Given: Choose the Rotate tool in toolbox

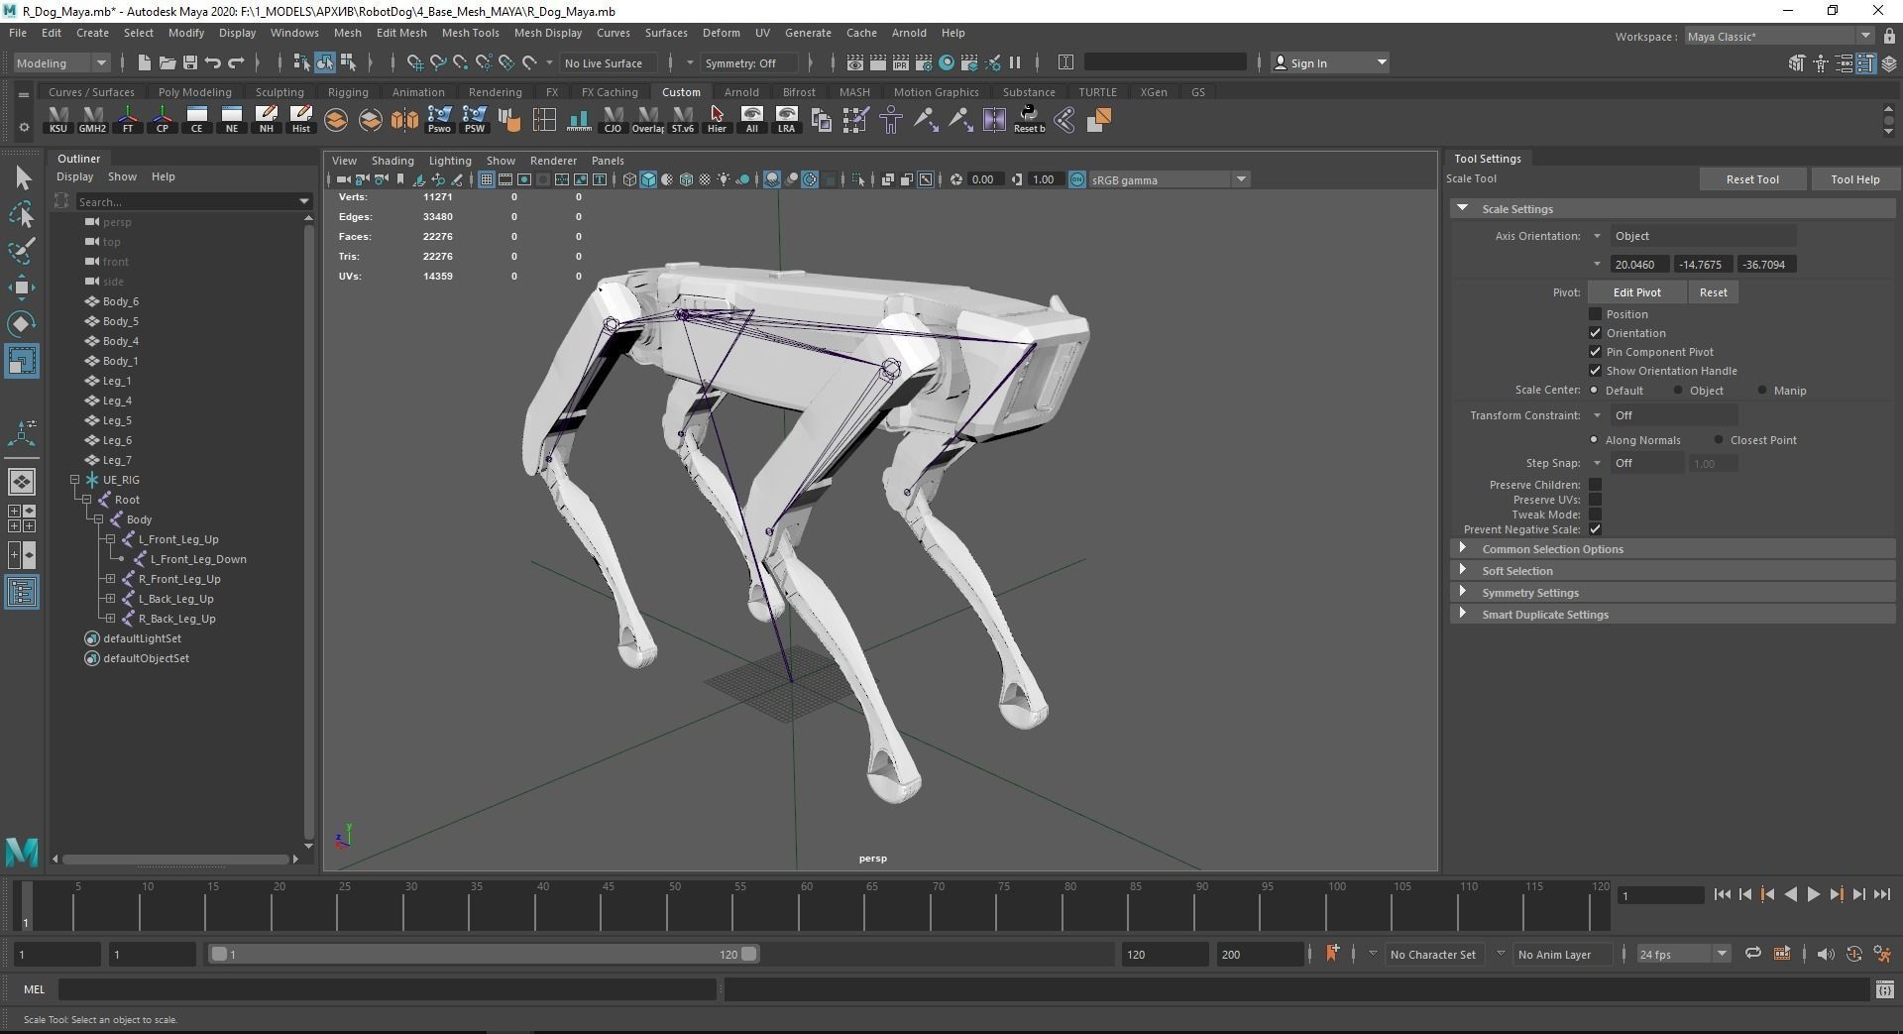Looking at the screenshot, I should (x=22, y=323).
